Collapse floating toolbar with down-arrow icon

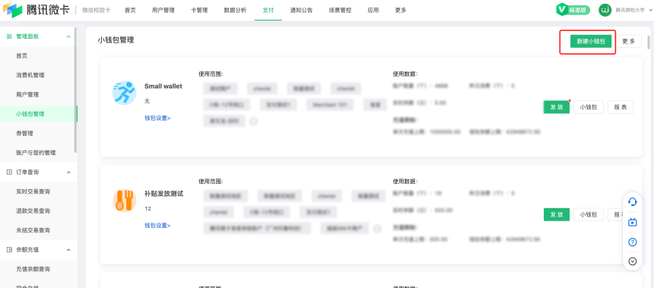click(632, 261)
